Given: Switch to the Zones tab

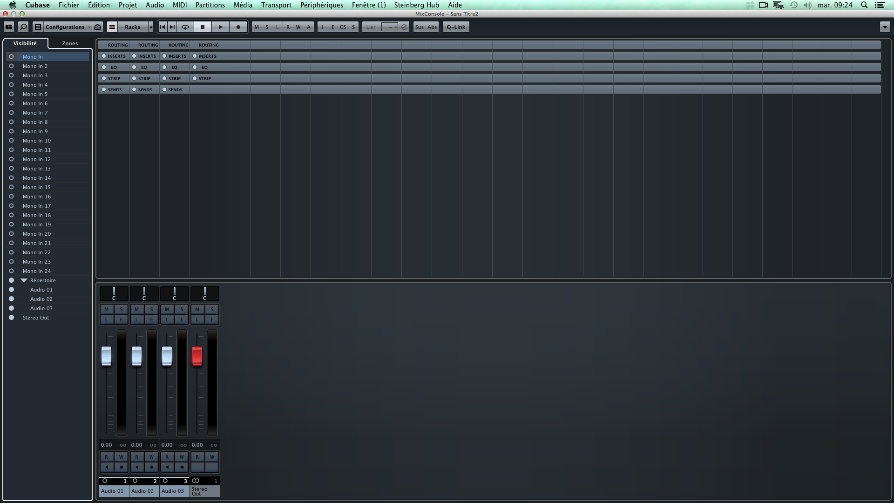Looking at the screenshot, I should (70, 43).
